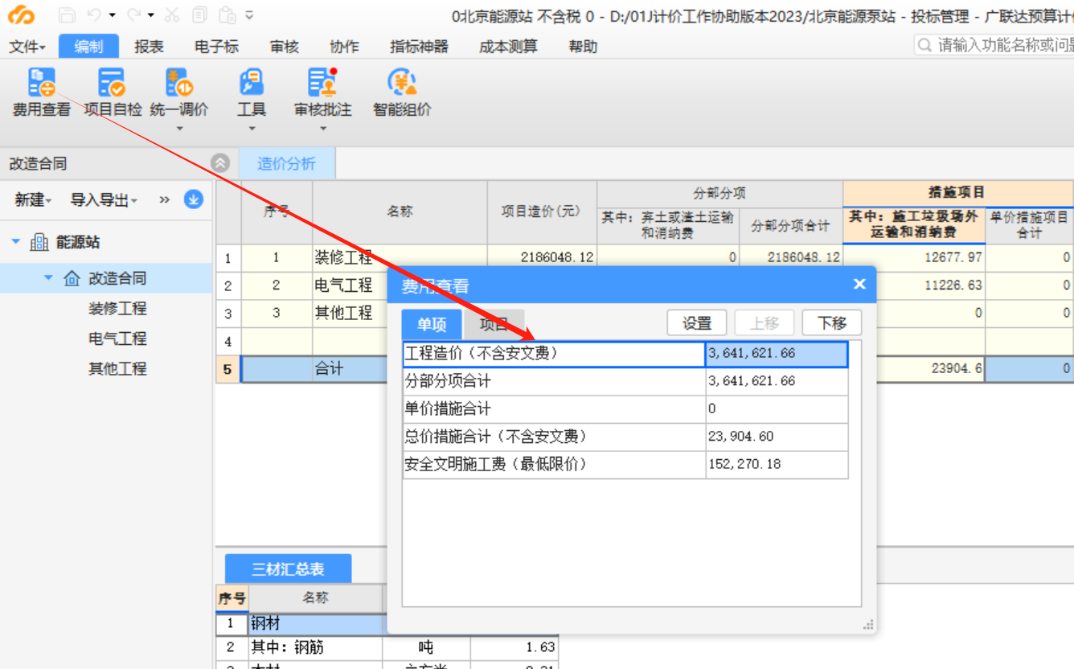This screenshot has height=669, width=1074.
Task: Switch to the 电子标 ribbon tab
Action: tap(216, 47)
